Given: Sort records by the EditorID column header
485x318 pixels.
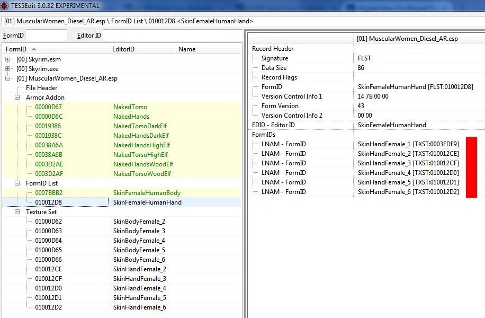Looking at the screenshot, I should click(x=141, y=49).
